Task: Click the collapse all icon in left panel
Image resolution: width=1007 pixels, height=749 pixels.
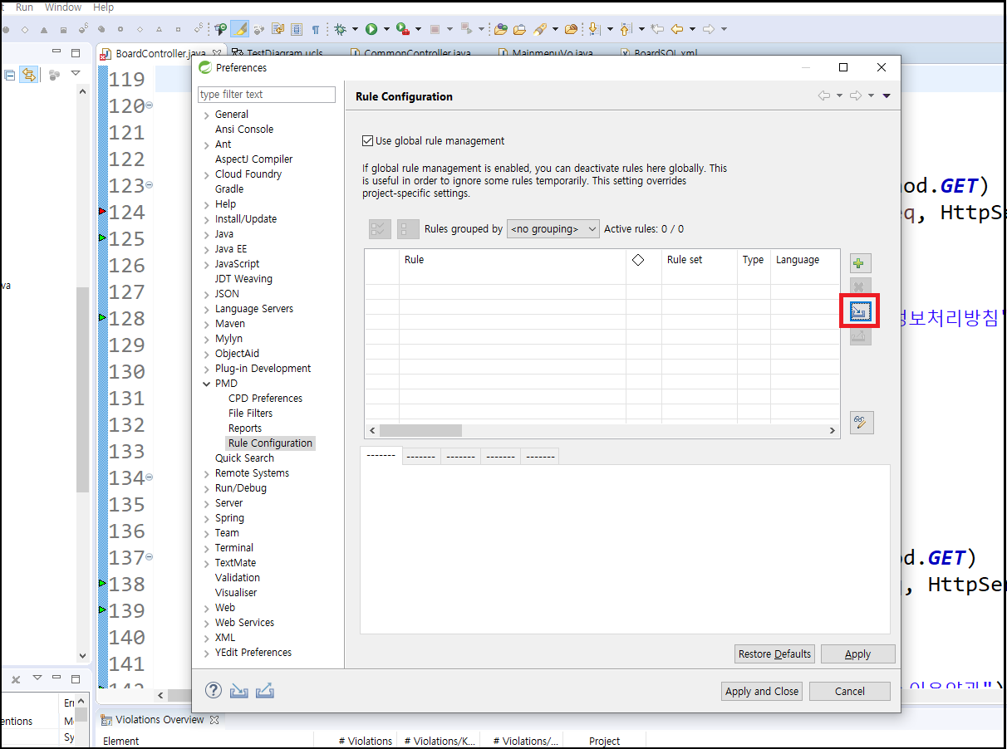Action: pos(10,75)
